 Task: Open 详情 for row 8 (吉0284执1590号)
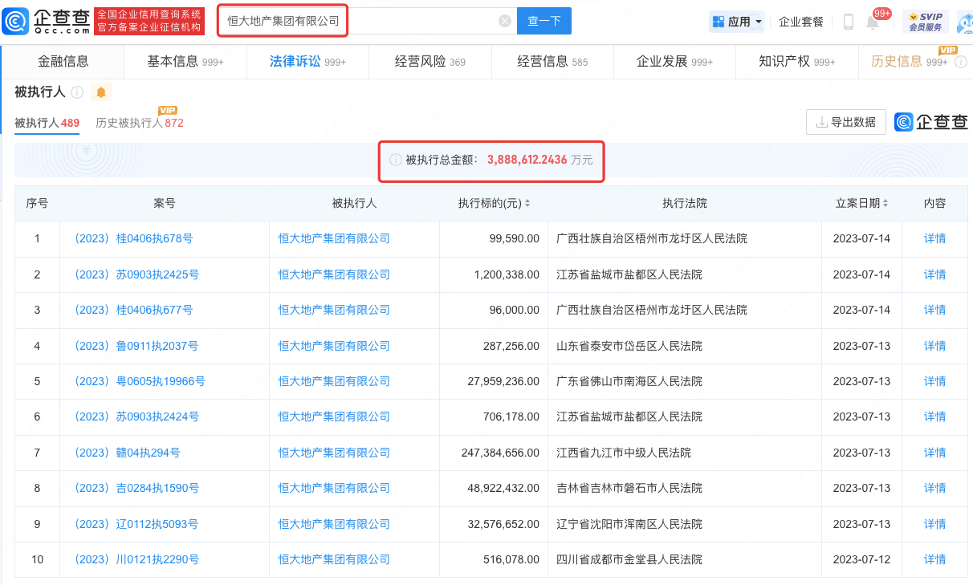[934, 488]
